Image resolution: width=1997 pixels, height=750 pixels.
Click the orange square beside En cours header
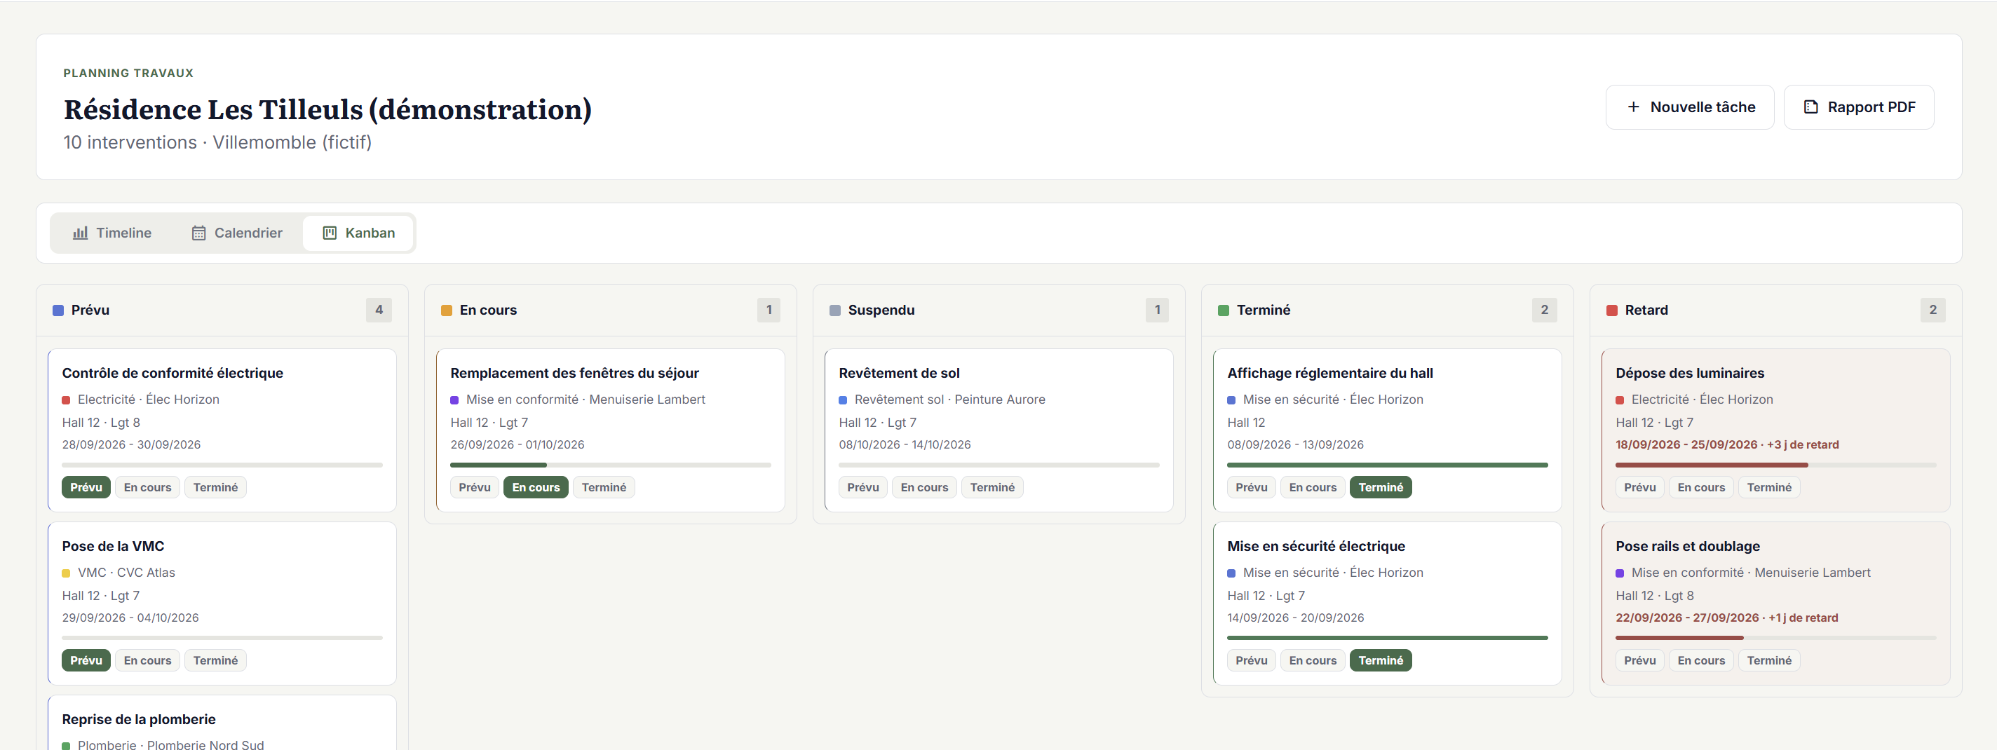(x=447, y=311)
